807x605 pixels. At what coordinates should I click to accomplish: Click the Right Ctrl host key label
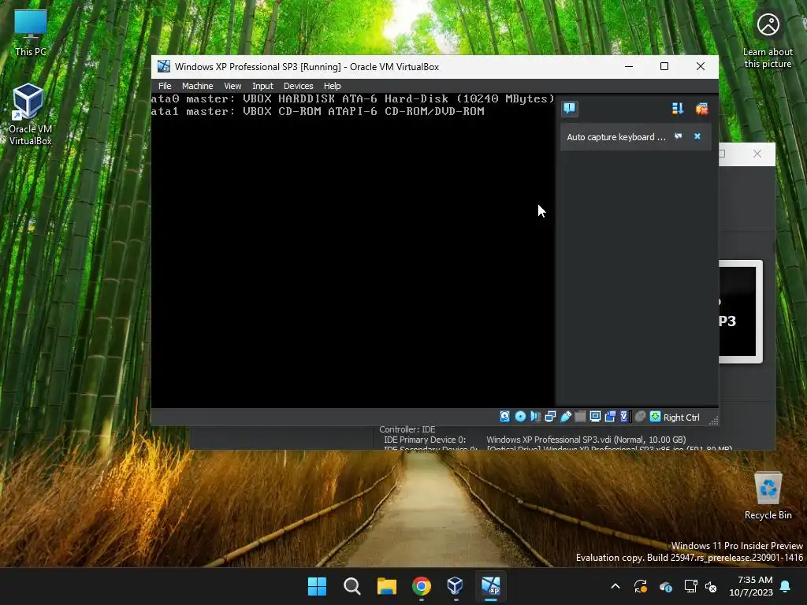[682, 418]
